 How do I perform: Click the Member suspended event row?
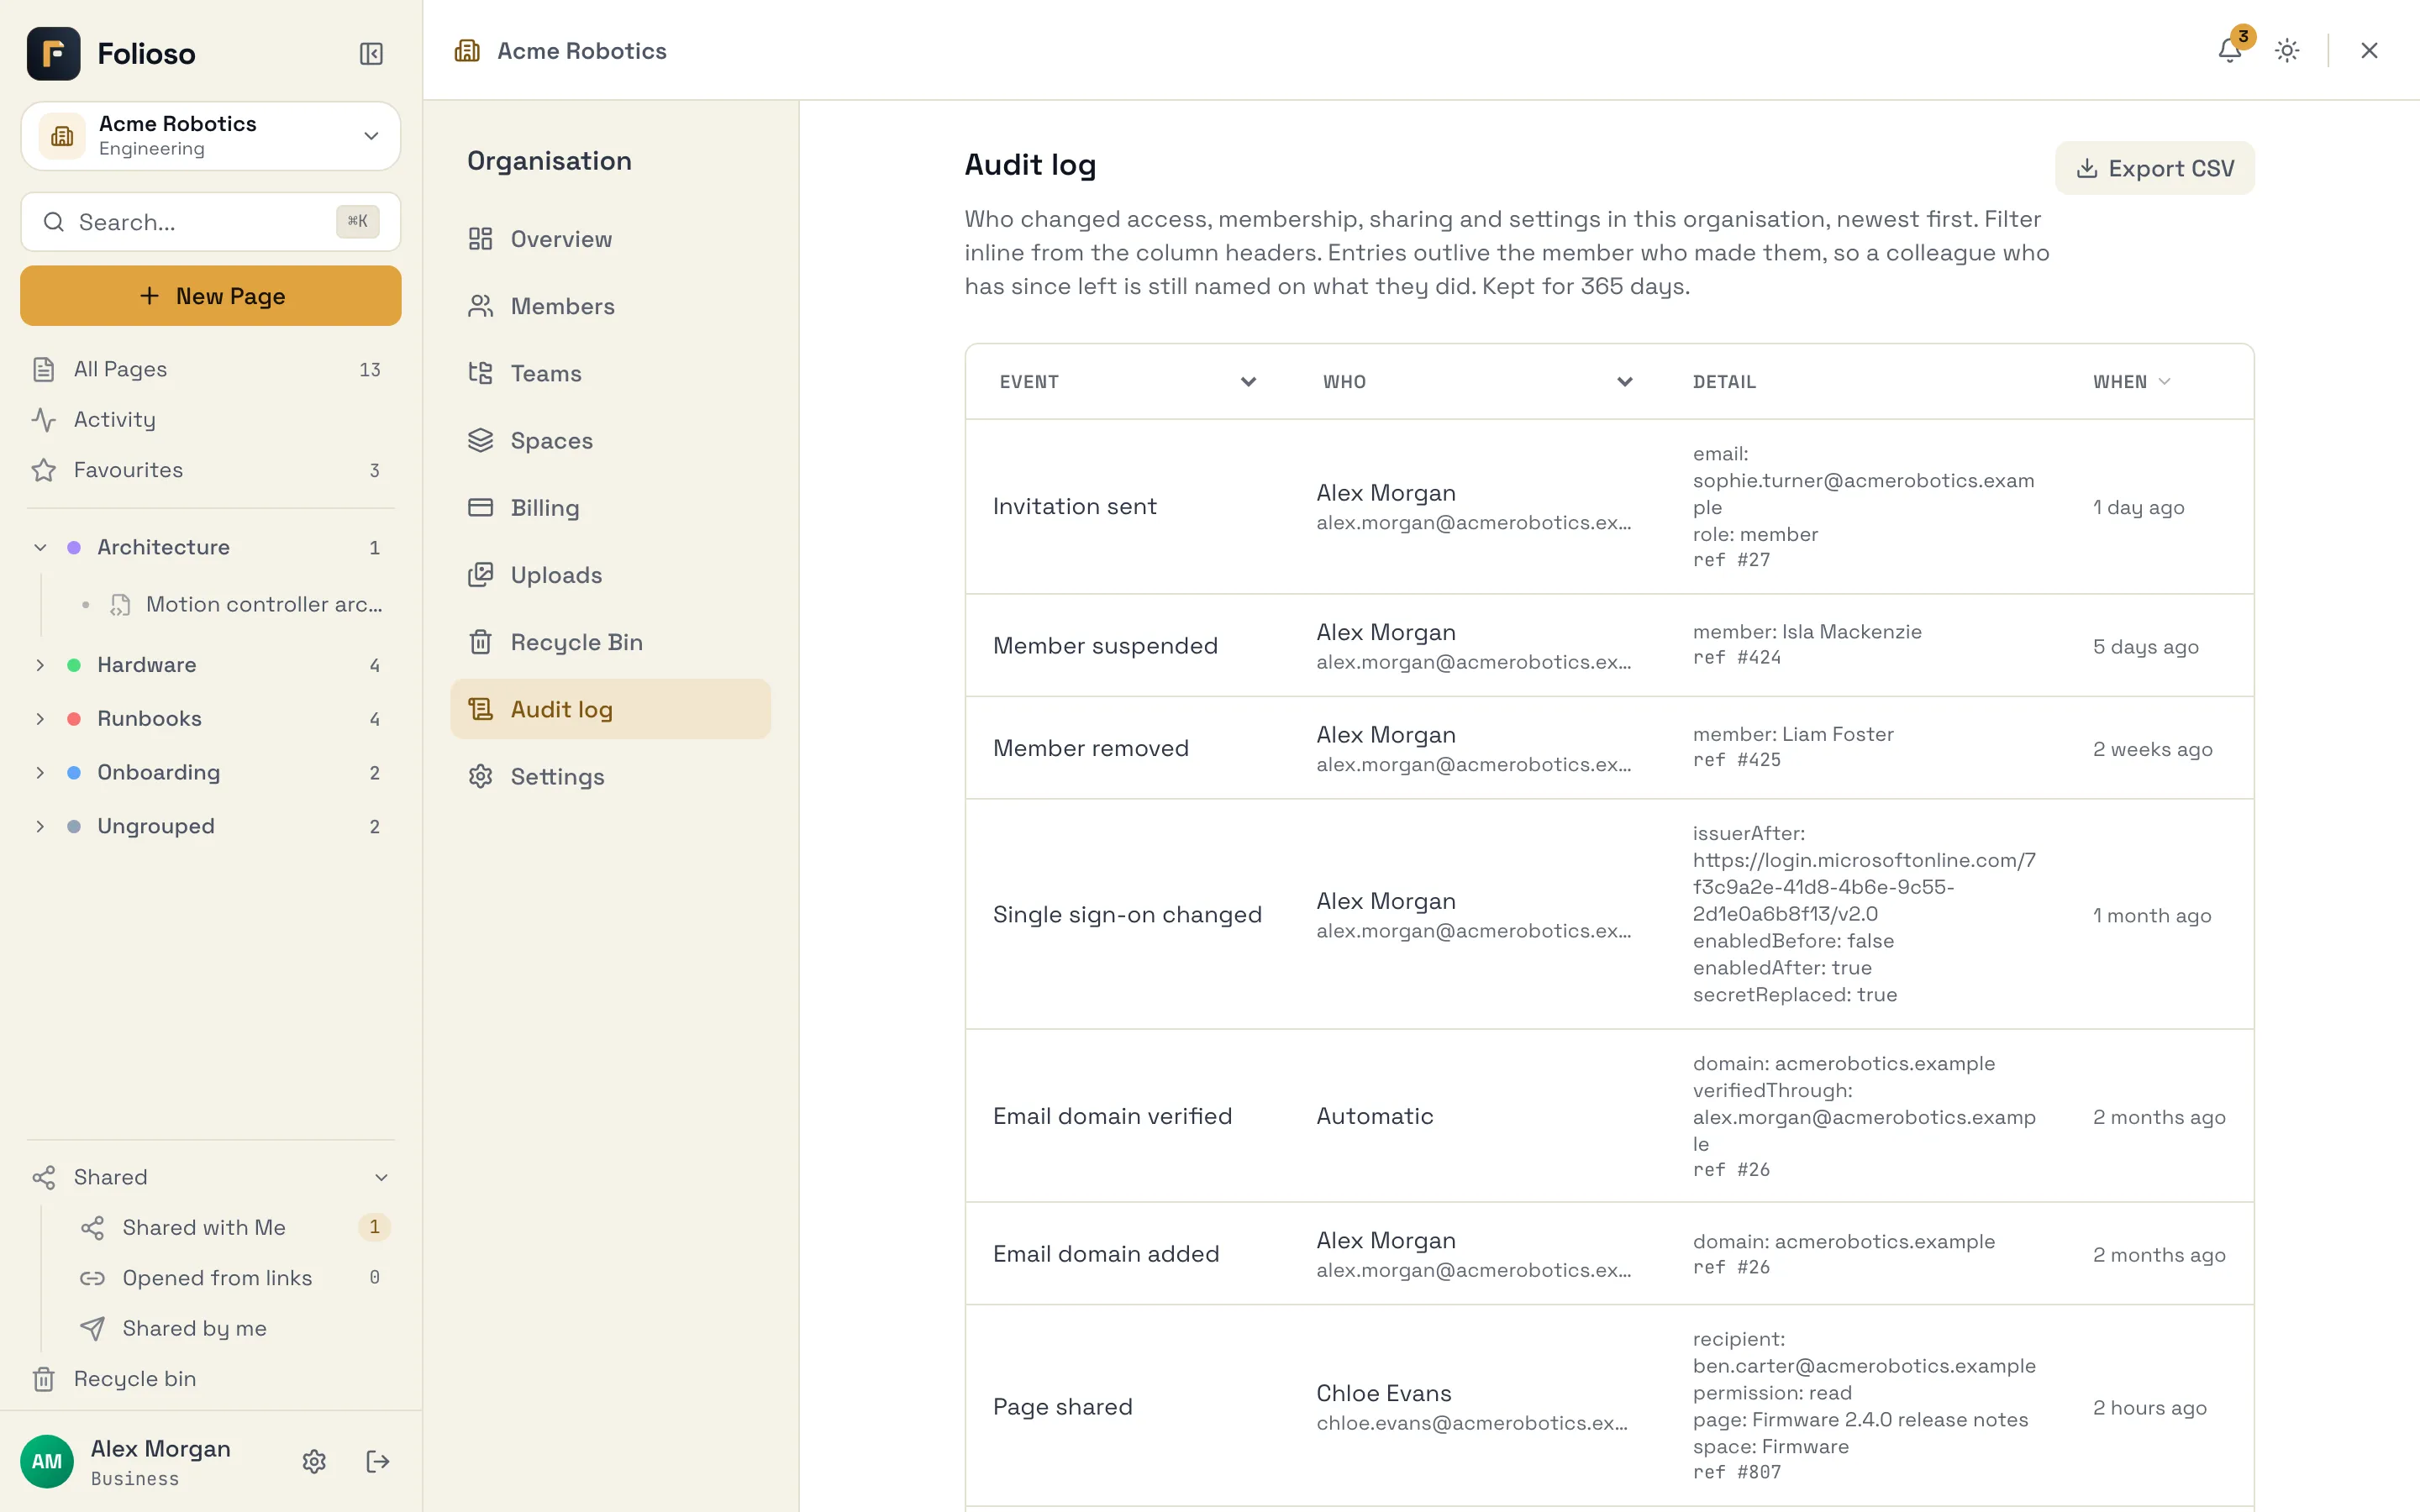pyautogui.click(x=1609, y=645)
